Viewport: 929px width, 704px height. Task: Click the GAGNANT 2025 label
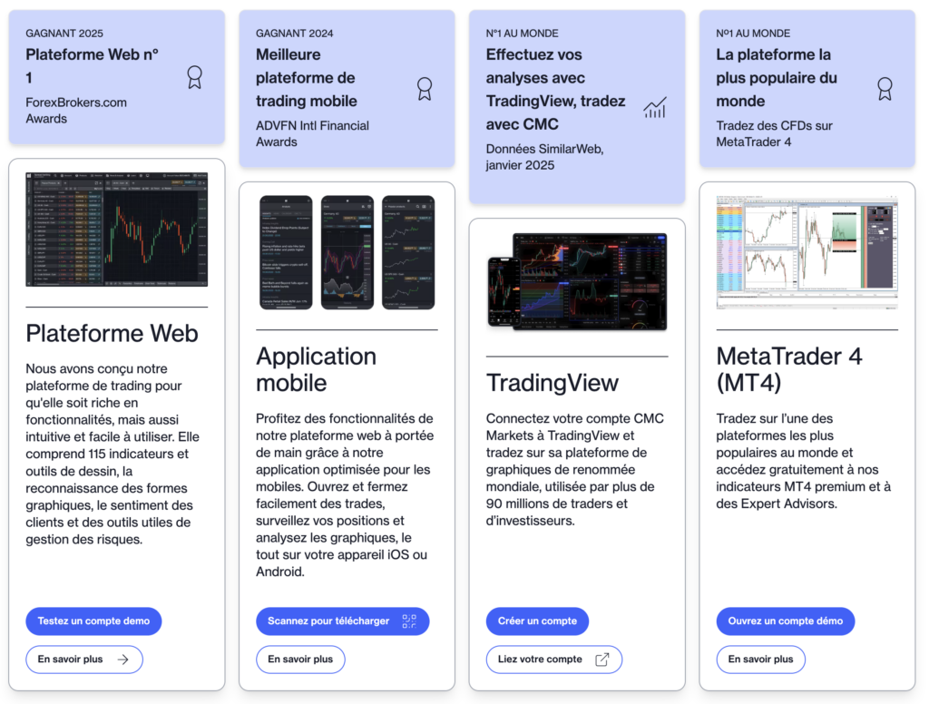[x=64, y=34]
